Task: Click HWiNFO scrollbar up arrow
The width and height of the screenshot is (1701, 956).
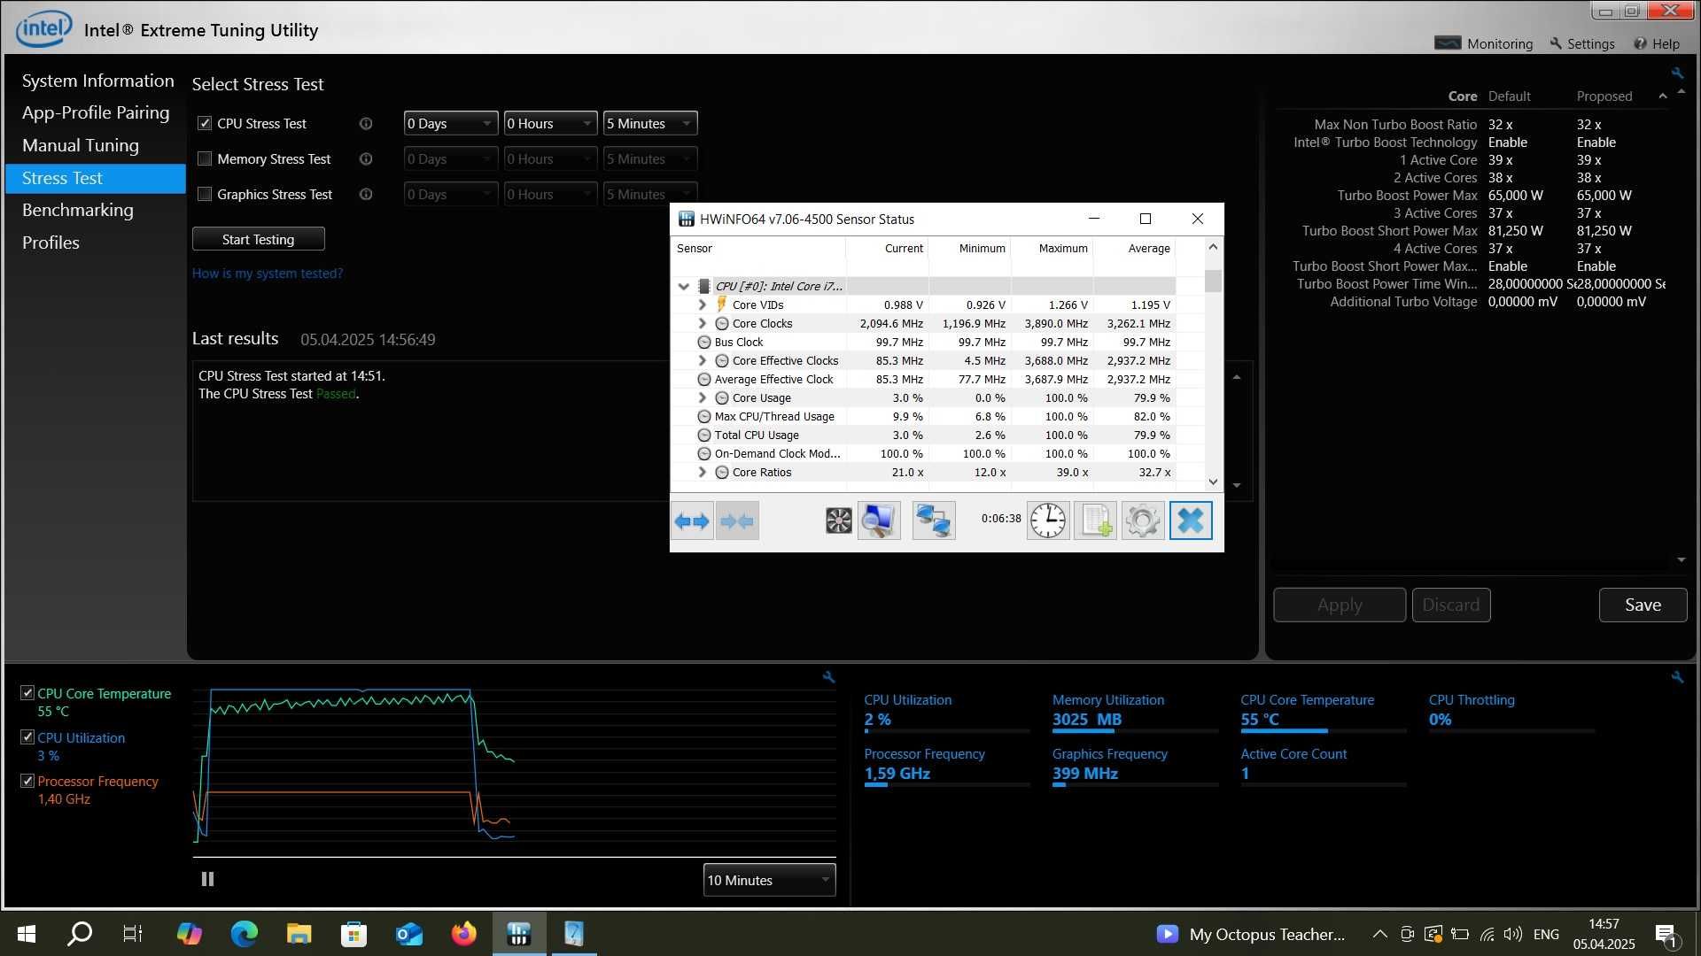Action: click(1213, 247)
